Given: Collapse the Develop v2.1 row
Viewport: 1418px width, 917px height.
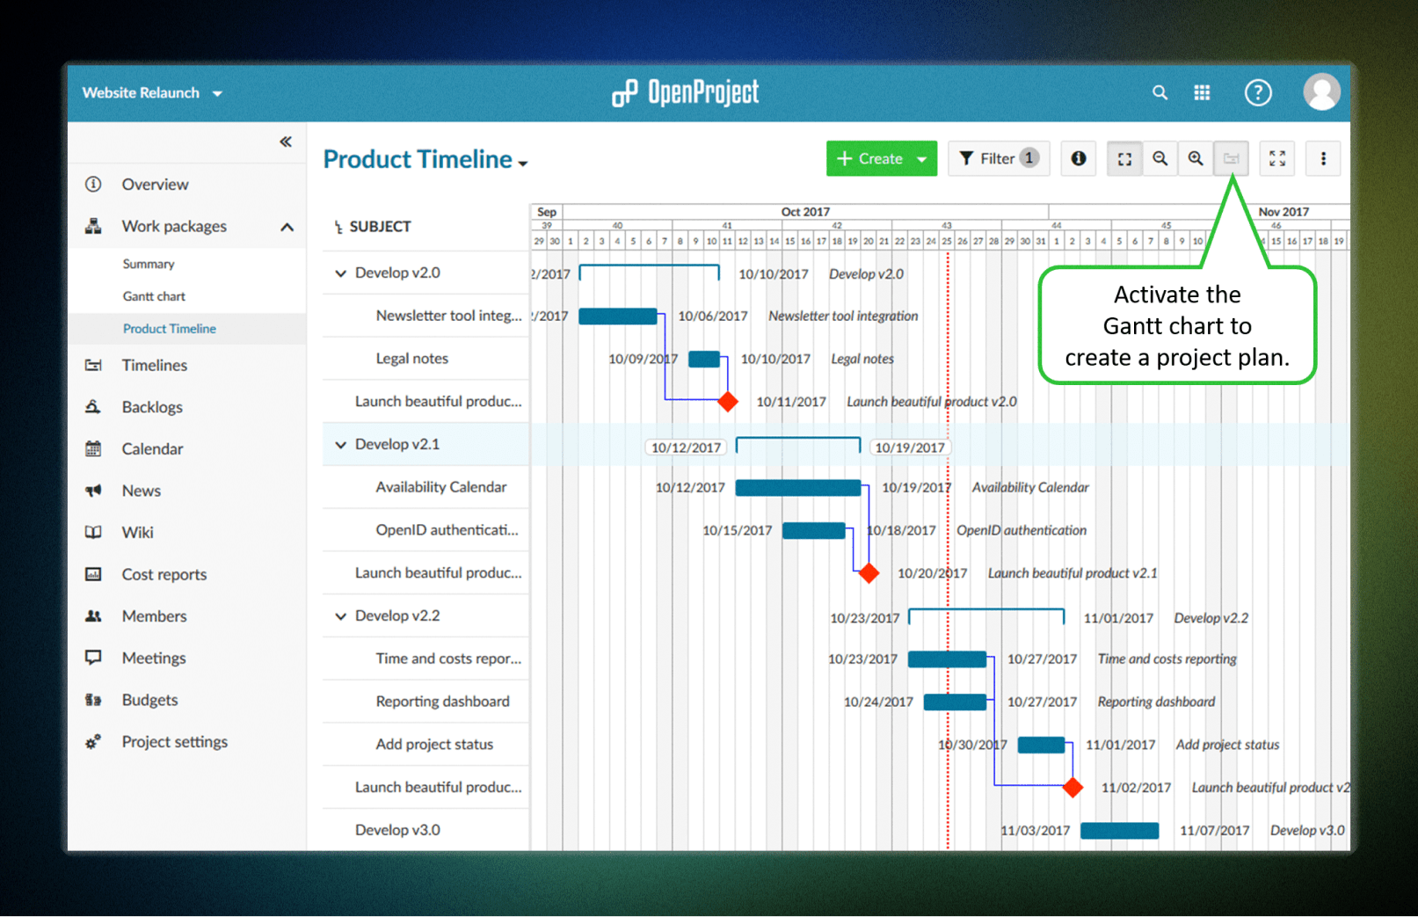Looking at the screenshot, I should 341,445.
